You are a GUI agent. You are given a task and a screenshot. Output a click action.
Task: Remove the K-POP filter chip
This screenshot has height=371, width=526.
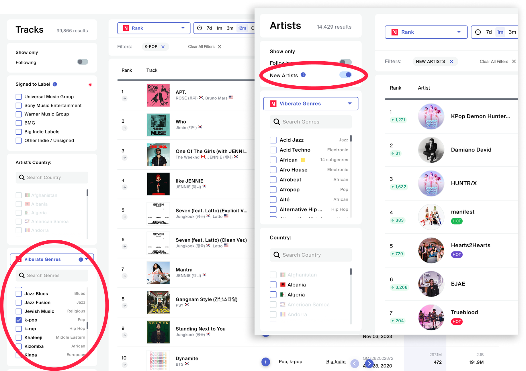163,47
